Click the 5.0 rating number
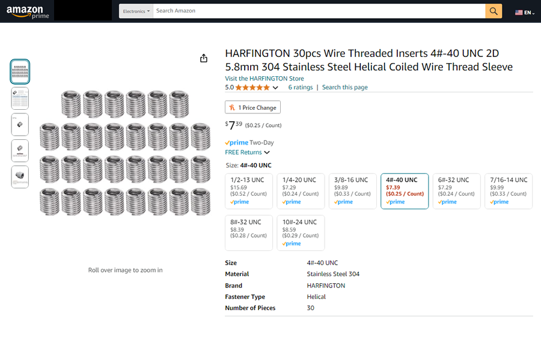 tap(230, 88)
